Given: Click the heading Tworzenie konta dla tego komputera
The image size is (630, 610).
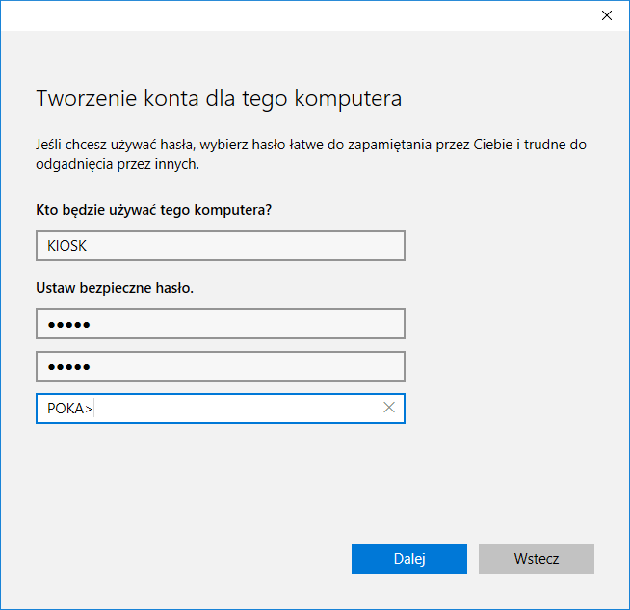Looking at the screenshot, I should pyautogui.click(x=218, y=98).
